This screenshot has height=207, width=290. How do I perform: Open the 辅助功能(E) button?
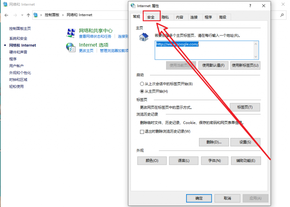246,161
